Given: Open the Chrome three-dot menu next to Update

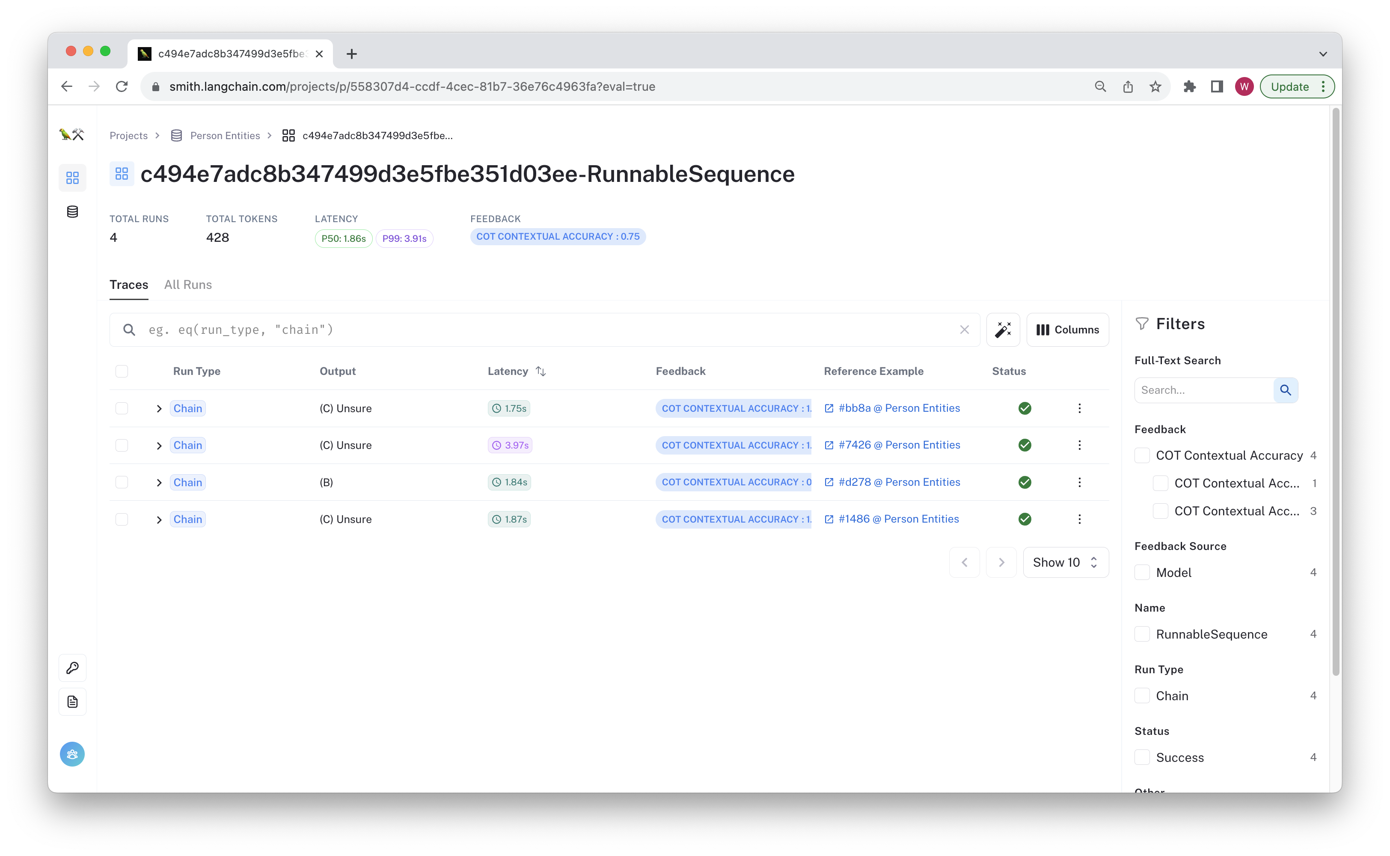Looking at the screenshot, I should [1323, 86].
